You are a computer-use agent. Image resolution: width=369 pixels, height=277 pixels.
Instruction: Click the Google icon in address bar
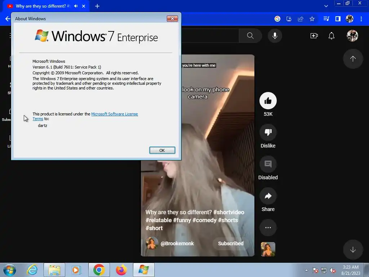coord(277,19)
